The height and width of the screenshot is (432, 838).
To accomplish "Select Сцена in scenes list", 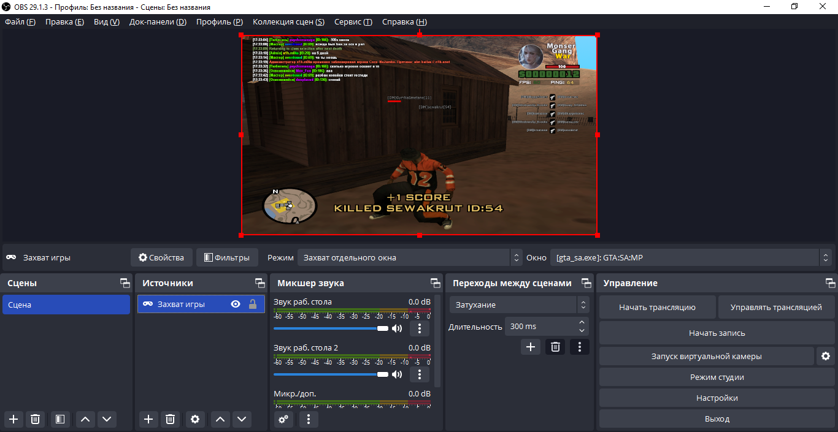I will click(66, 305).
